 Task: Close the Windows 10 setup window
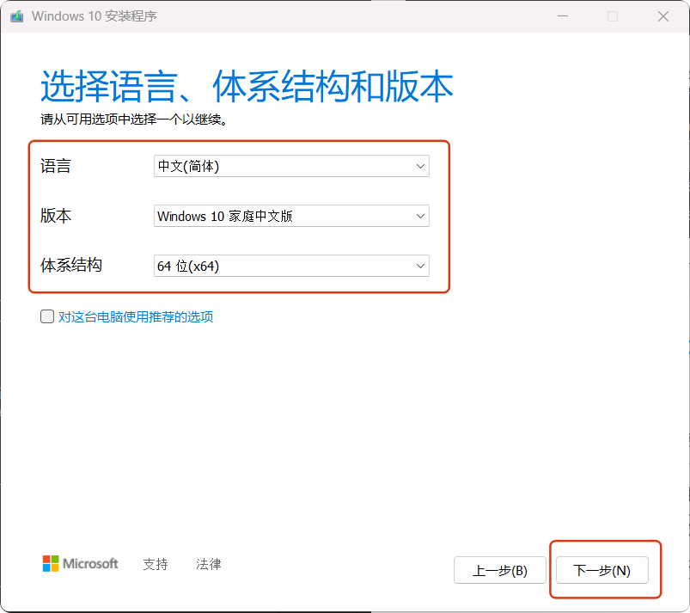663,16
